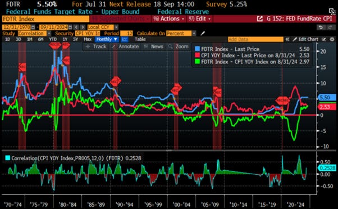The width and height of the screenshot is (338, 209).
Task: Select the YTD time range
Action: click(53, 39)
